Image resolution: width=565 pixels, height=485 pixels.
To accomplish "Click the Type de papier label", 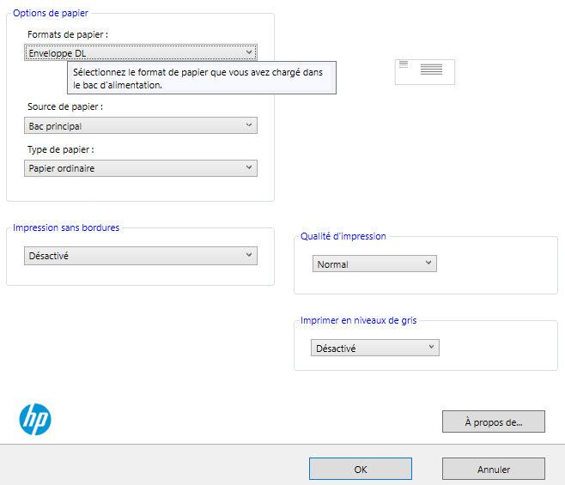I will pos(60,150).
